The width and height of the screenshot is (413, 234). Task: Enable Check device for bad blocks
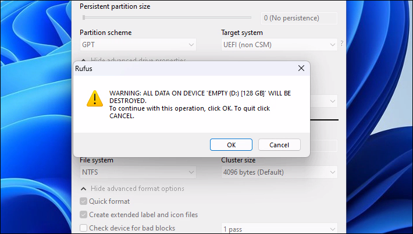[x=83, y=228]
